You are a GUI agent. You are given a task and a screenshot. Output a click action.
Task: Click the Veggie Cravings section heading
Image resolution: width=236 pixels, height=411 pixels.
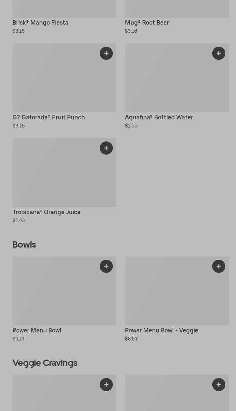coord(45,363)
